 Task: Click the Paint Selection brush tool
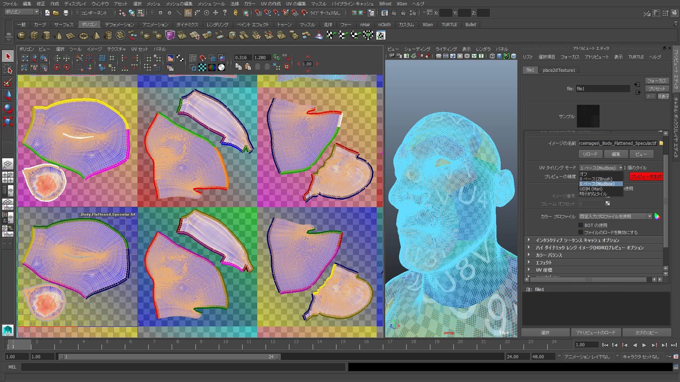point(8,82)
